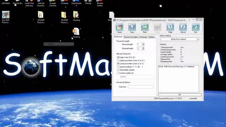This screenshot has height=127, width=226.
Task: Check All printable symbols option
Action: point(118,70)
